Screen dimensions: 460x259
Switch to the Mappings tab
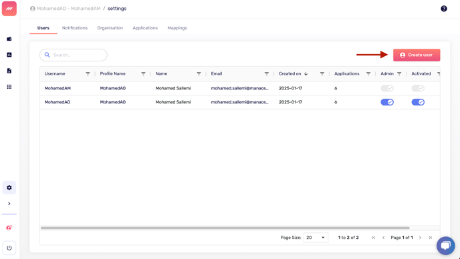tap(177, 28)
